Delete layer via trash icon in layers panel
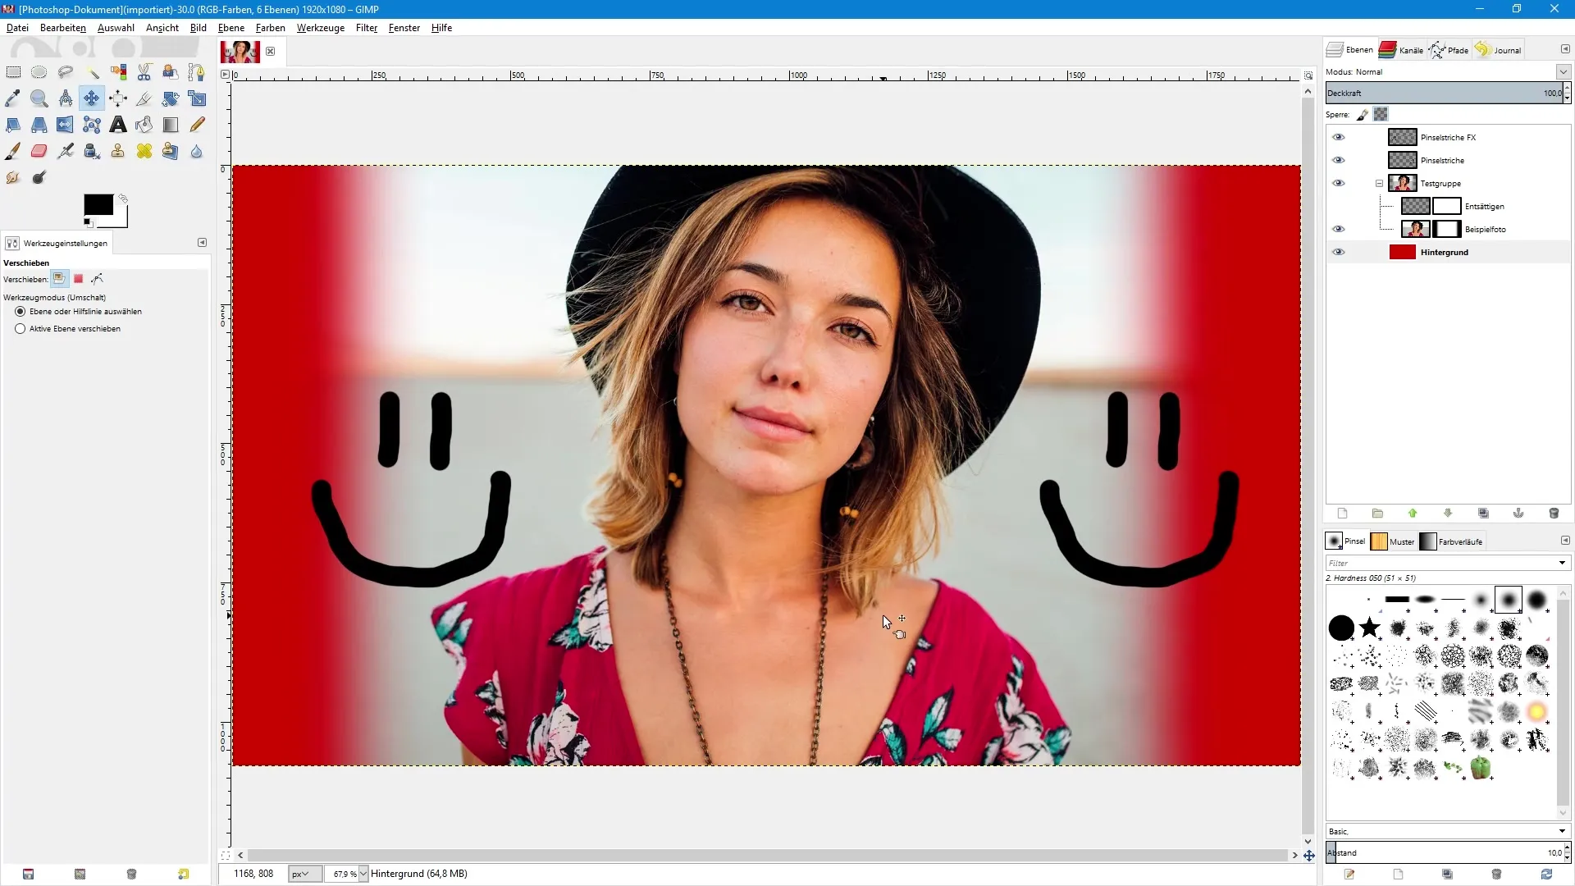The height and width of the screenshot is (886, 1575). 1554,514
